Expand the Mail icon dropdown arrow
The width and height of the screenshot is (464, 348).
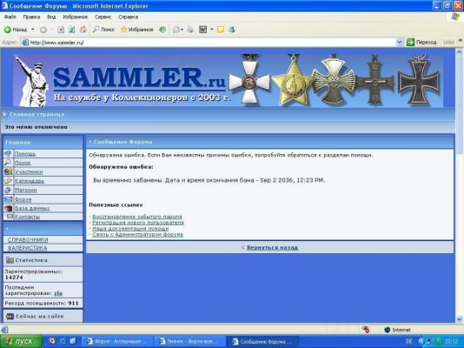pyautogui.click(x=182, y=30)
